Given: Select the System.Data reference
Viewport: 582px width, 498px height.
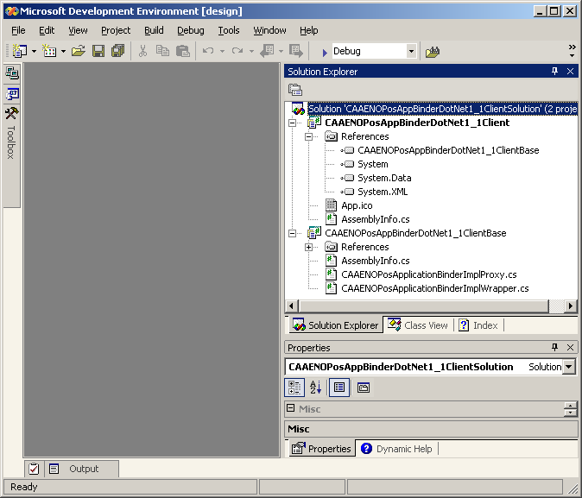Looking at the screenshot, I should tap(384, 178).
